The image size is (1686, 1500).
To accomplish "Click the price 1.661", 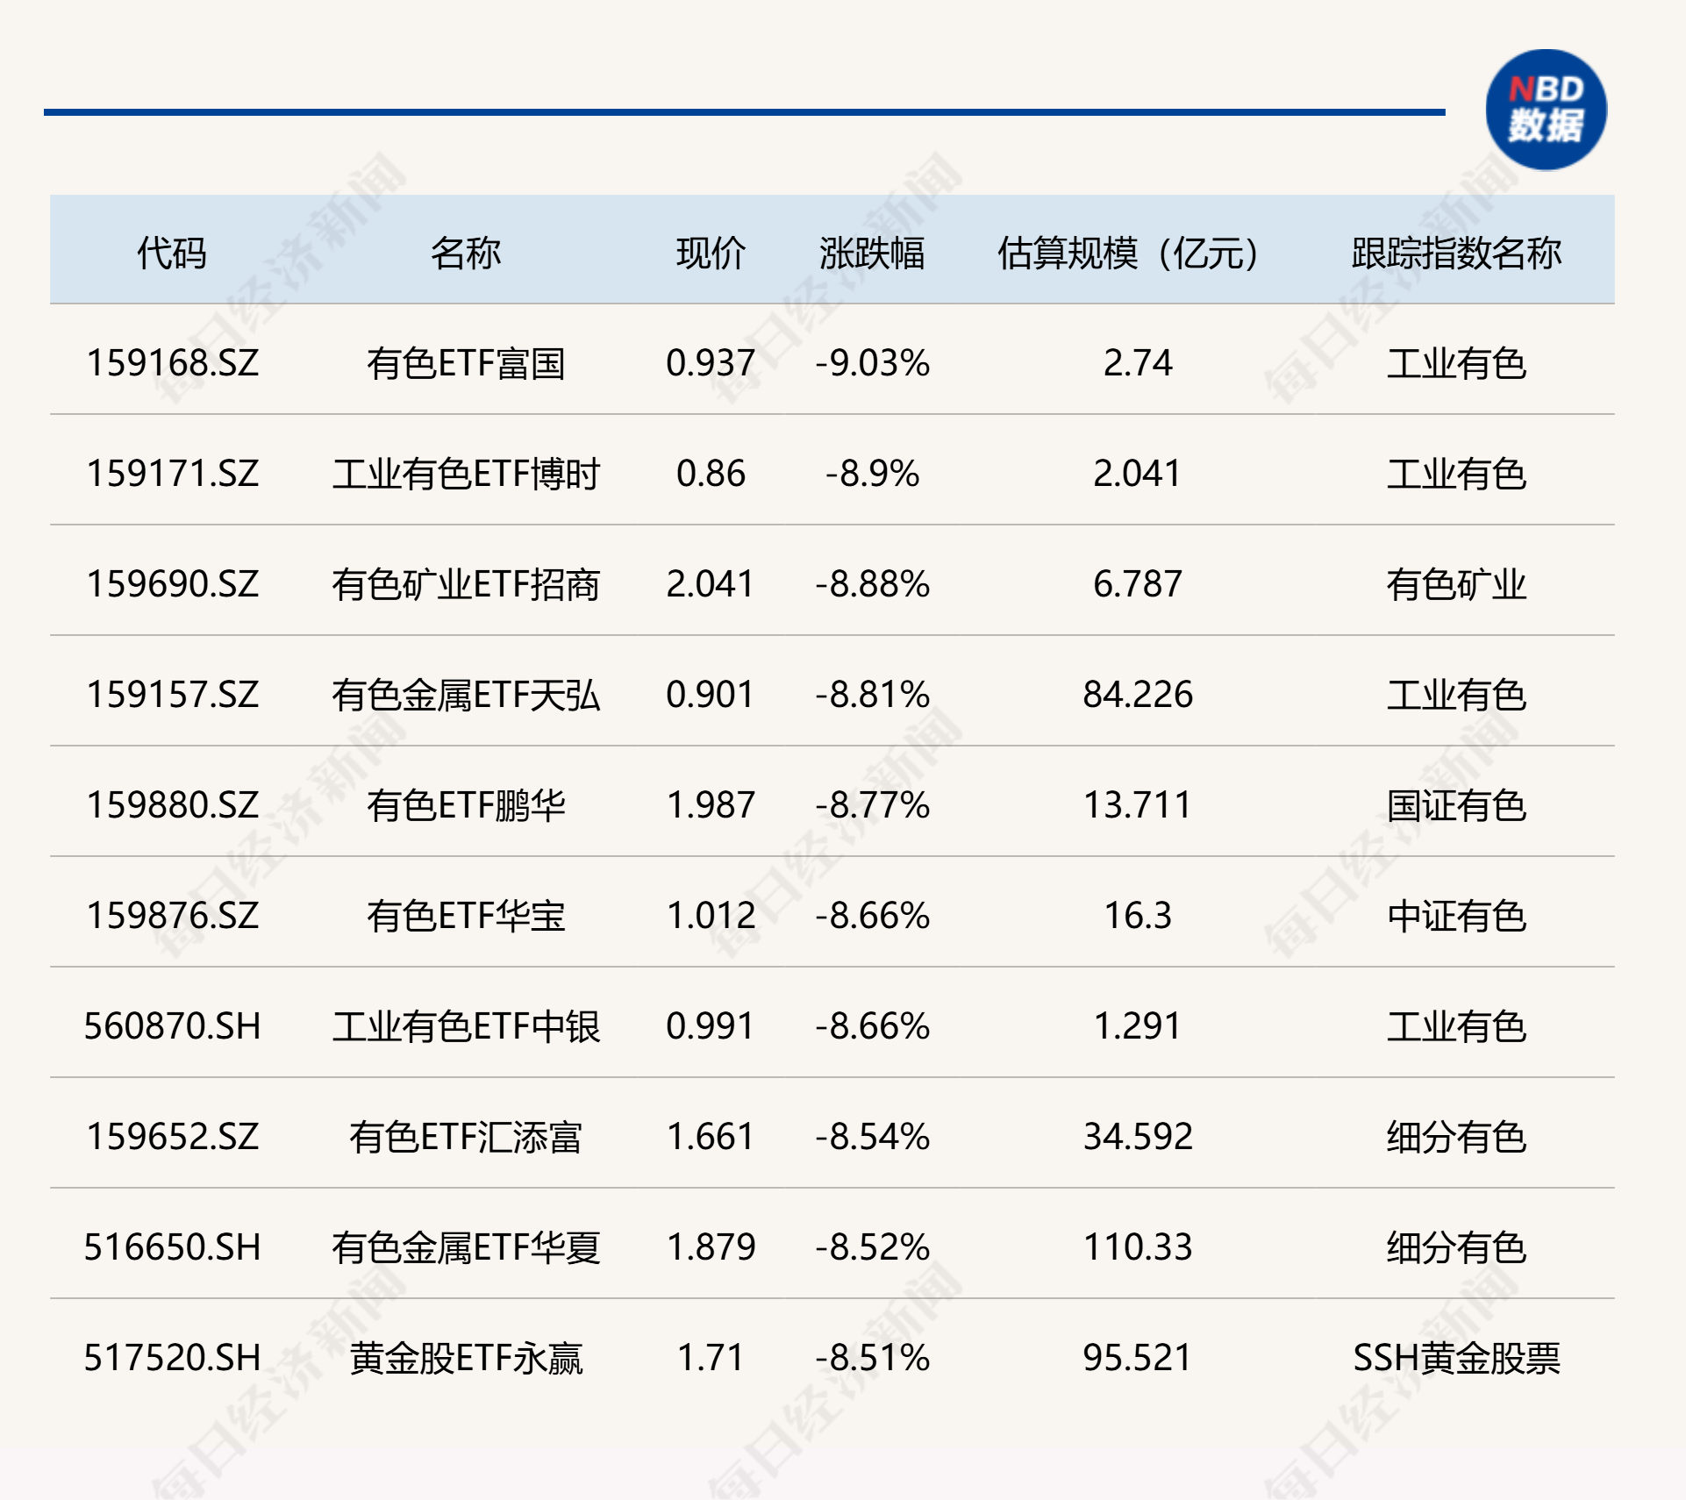I will tap(711, 1137).
